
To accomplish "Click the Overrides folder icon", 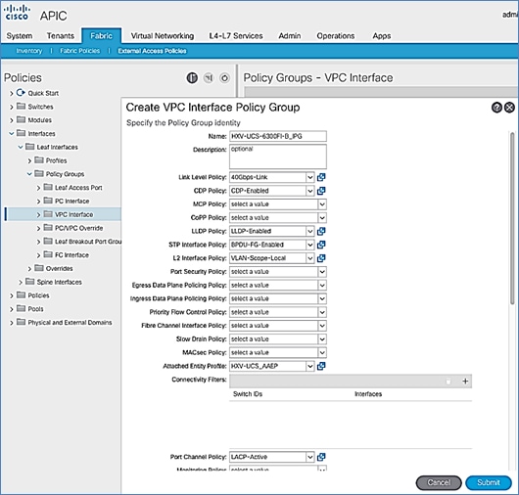I will pyautogui.click(x=39, y=268).
